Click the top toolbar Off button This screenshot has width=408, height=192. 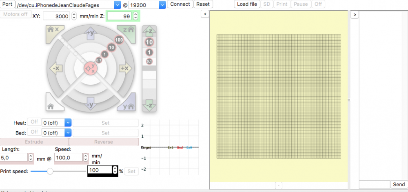click(318, 4)
